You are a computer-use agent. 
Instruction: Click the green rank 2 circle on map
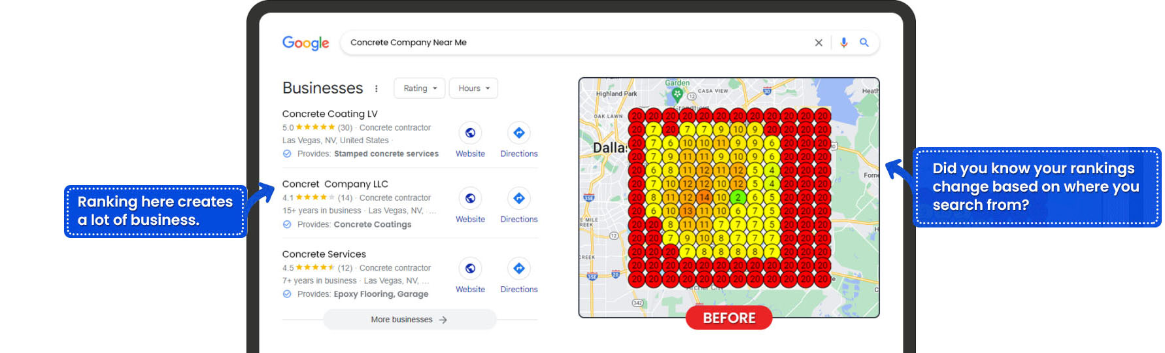[737, 197]
